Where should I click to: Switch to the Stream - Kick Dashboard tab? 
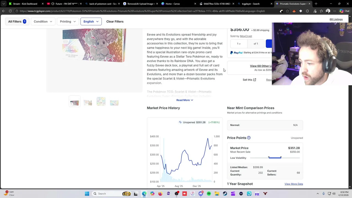point(25,4)
